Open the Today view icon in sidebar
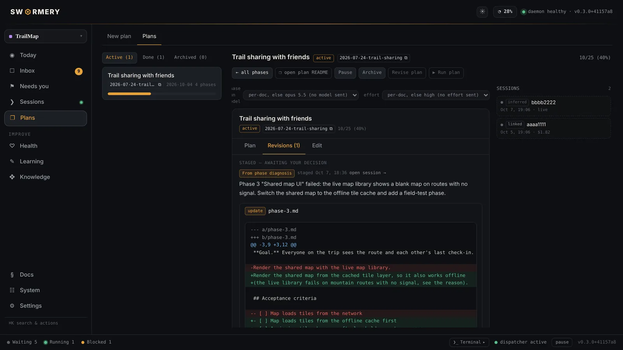Screen dimensions: 623x350 (12, 55)
